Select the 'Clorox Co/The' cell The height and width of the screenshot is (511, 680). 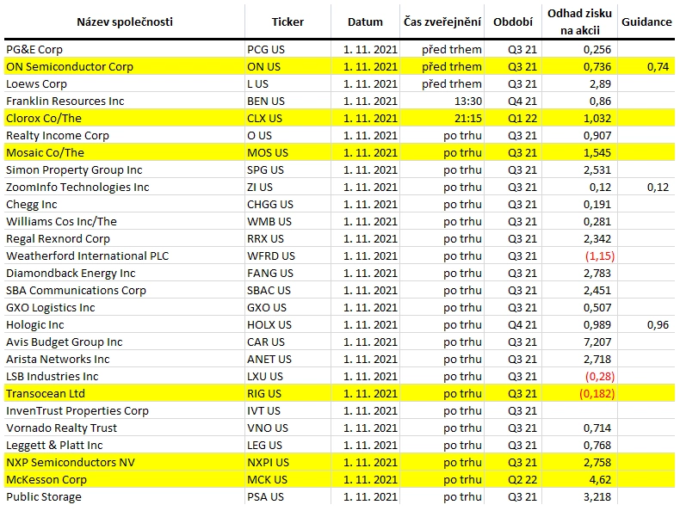click(x=125, y=119)
